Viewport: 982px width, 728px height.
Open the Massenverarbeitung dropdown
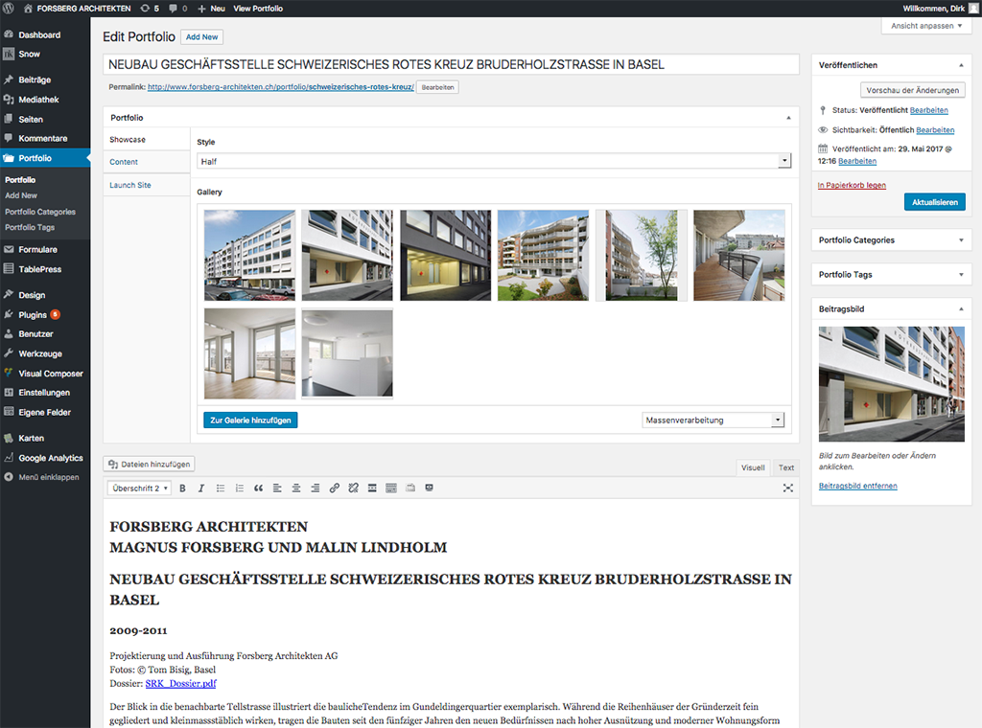click(x=713, y=421)
